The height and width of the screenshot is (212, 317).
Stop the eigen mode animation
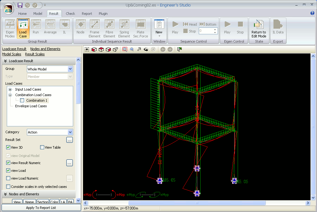[x=240, y=27]
